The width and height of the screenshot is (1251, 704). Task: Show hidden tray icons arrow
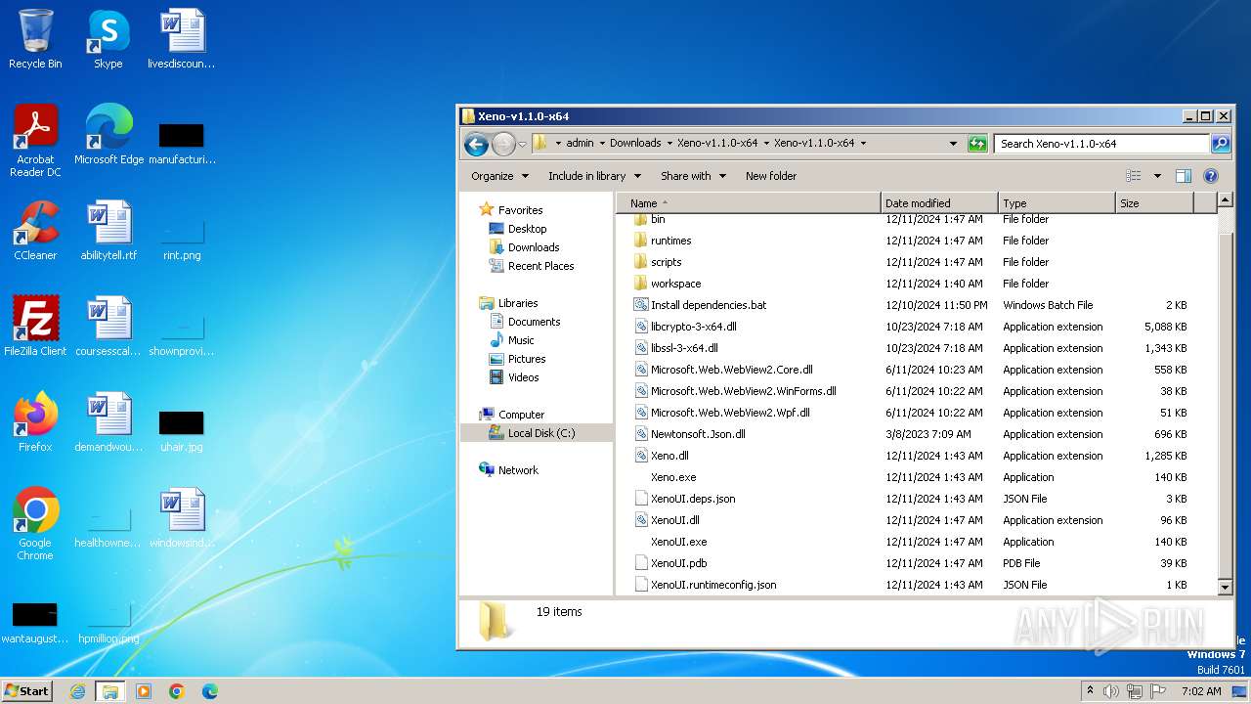(1090, 691)
